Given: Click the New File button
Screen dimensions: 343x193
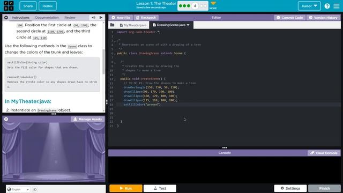Looking at the screenshot, I should [x=121, y=18].
